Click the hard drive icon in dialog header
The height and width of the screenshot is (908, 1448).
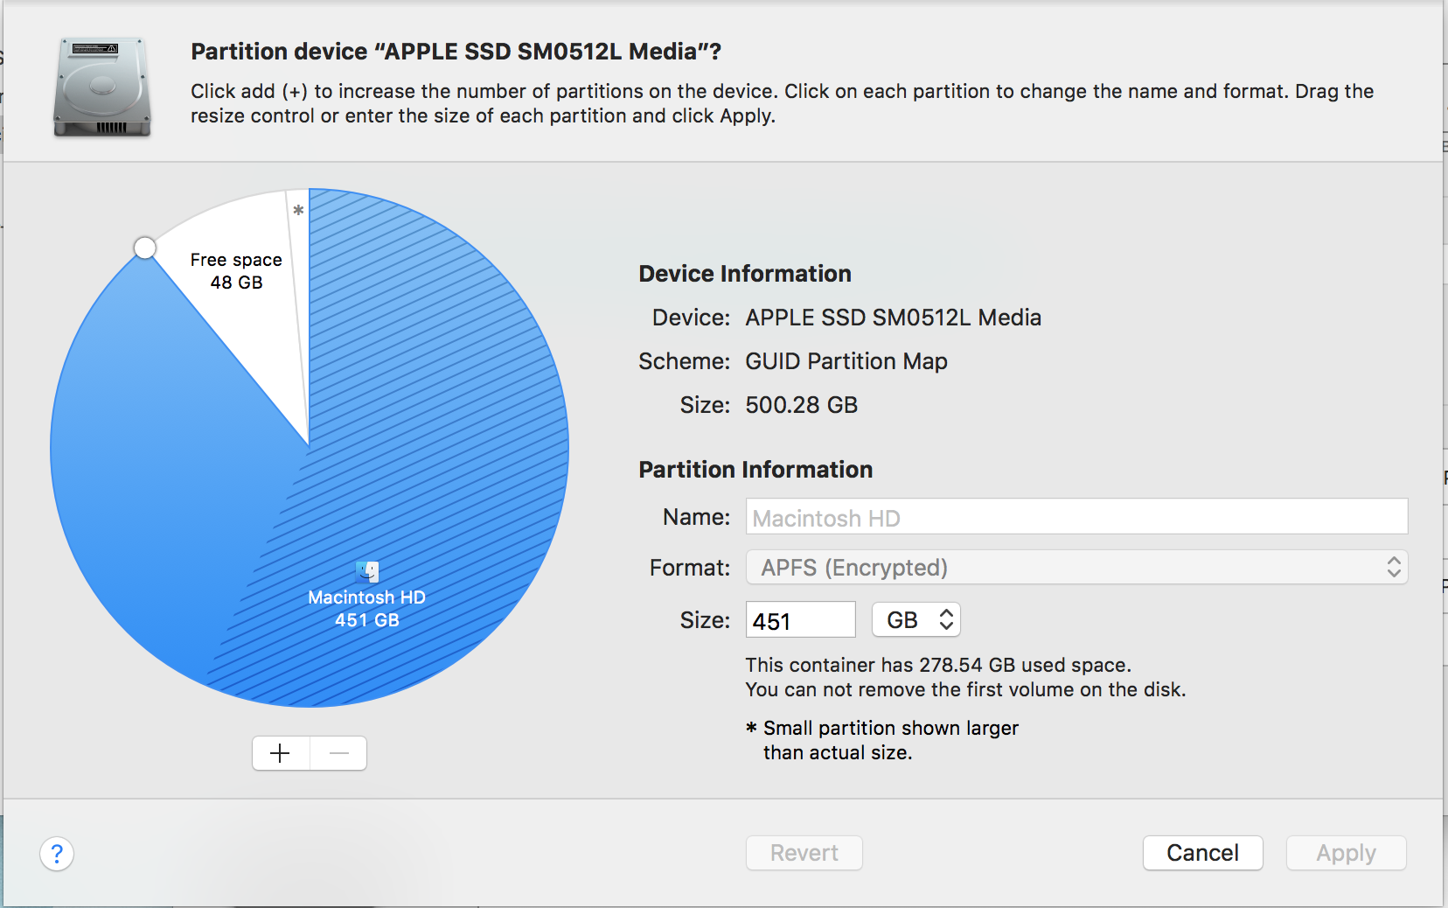(102, 87)
